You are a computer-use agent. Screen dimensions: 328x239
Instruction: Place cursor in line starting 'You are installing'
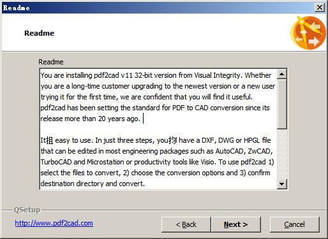point(156,75)
